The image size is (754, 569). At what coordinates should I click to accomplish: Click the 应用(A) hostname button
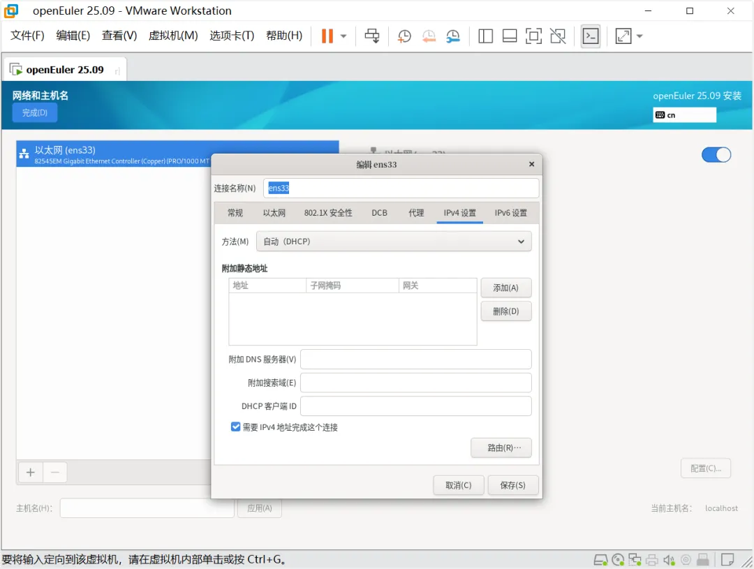pos(259,508)
